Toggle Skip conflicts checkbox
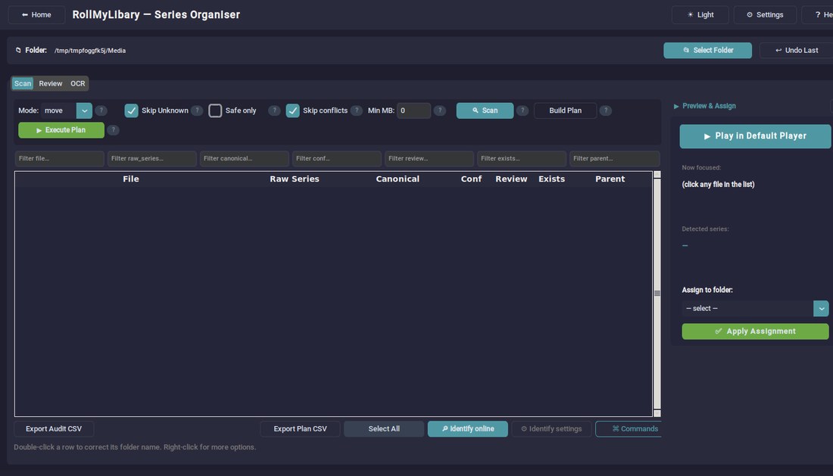The image size is (833, 476). point(293,110)
